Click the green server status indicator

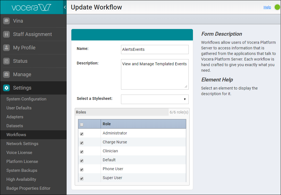click(x=277, y=7)
